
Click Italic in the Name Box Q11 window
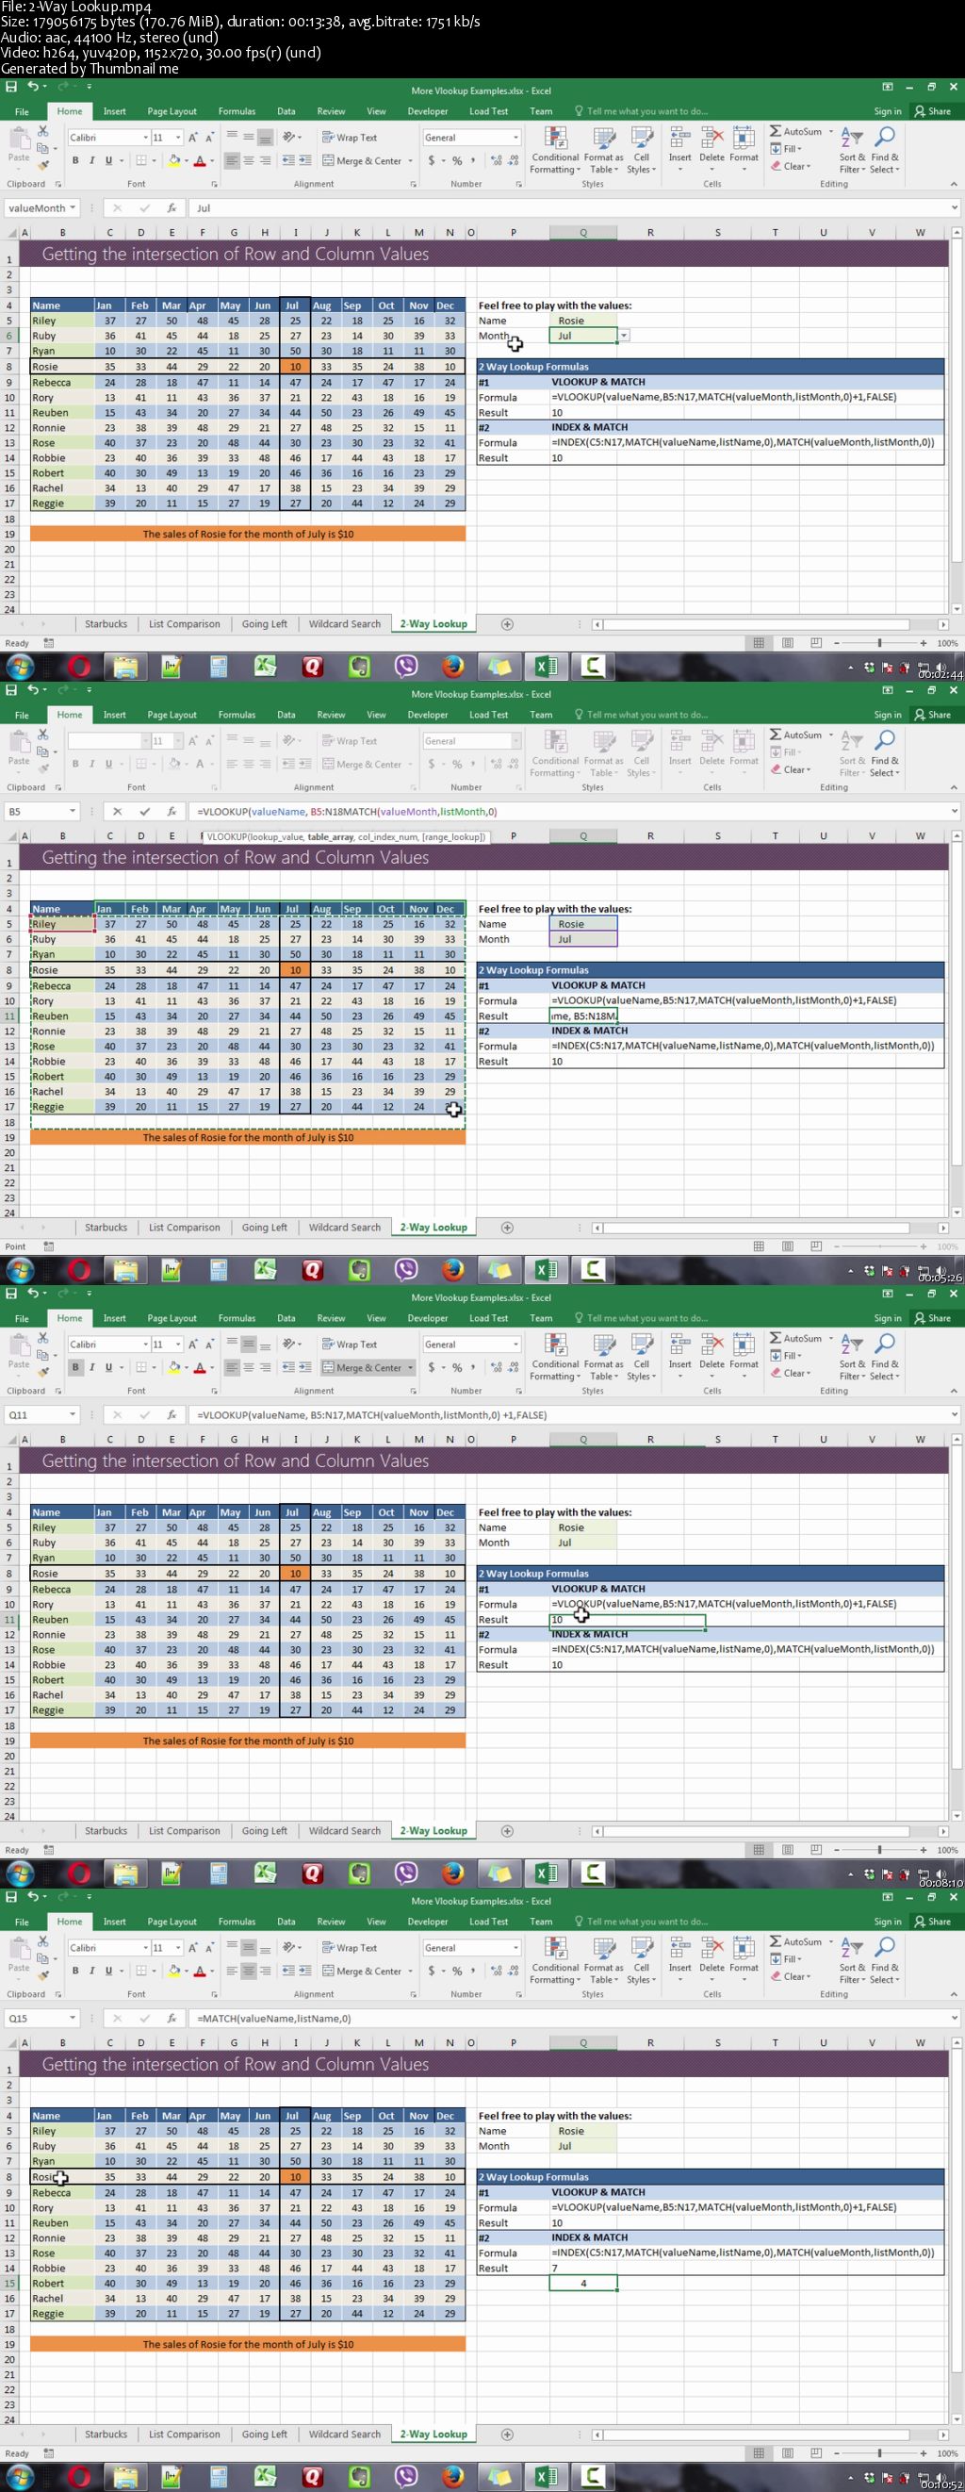[91, 1367]
